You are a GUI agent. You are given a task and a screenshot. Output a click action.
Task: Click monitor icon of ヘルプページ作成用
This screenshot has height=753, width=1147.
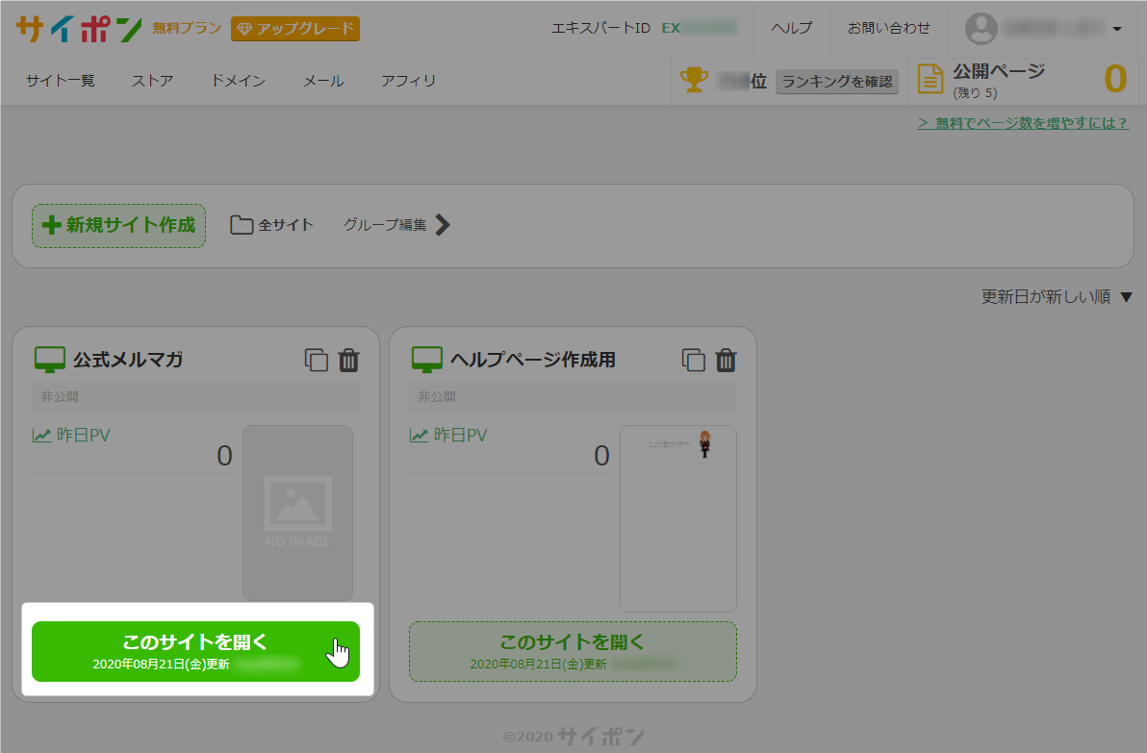pyautogui.click(x=427, y=360)
